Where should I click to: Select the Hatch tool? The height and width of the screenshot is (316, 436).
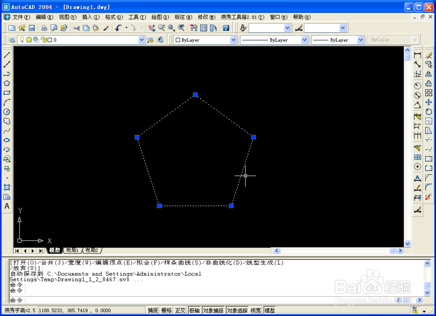[7, 187]
